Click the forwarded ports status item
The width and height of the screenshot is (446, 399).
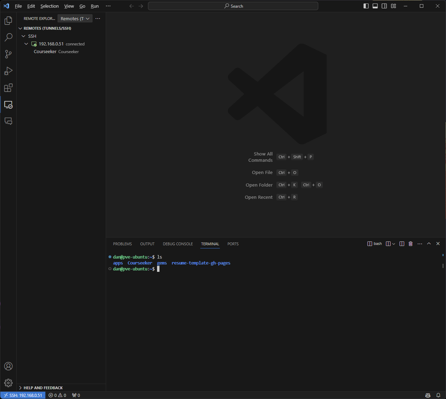tap(76, 395)
